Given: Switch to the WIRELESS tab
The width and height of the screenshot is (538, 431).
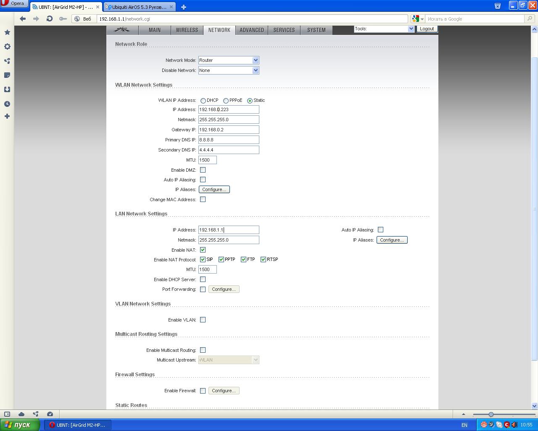Looking at the screenshot, I should pos(187,30).
